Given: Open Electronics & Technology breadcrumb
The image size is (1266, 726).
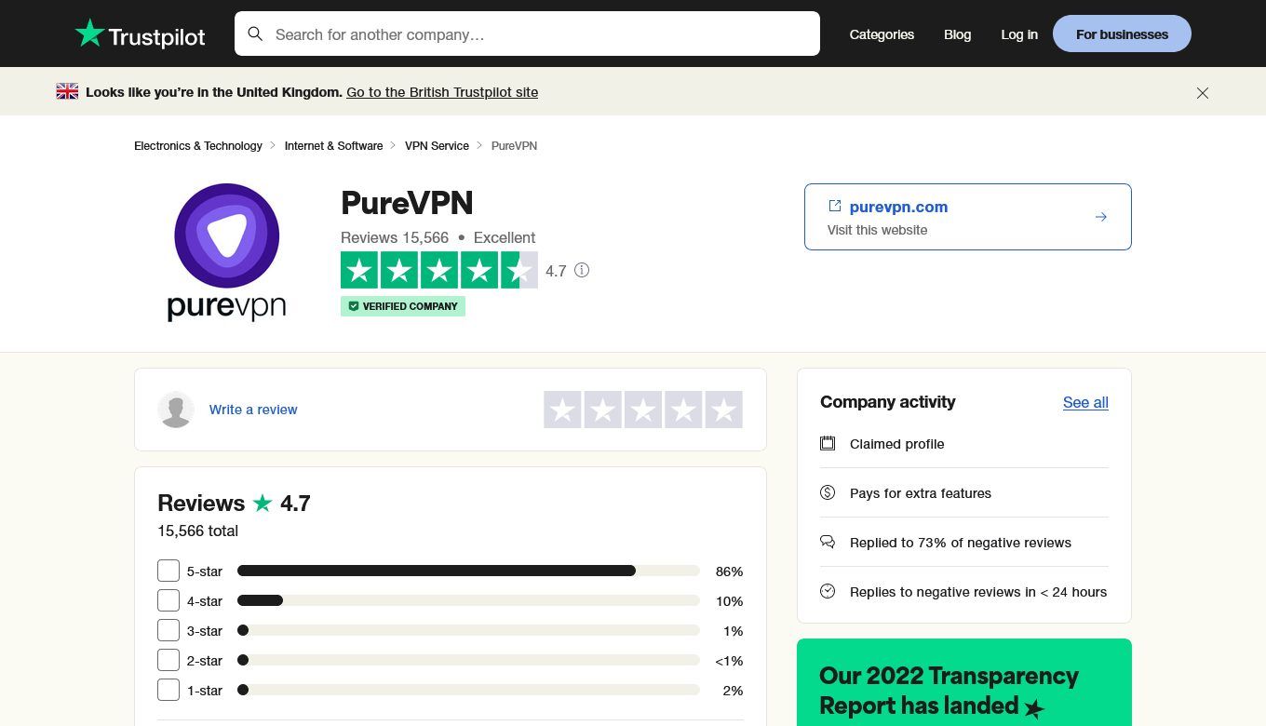Looking at the screenshot, I should click(x=198, y=146).
